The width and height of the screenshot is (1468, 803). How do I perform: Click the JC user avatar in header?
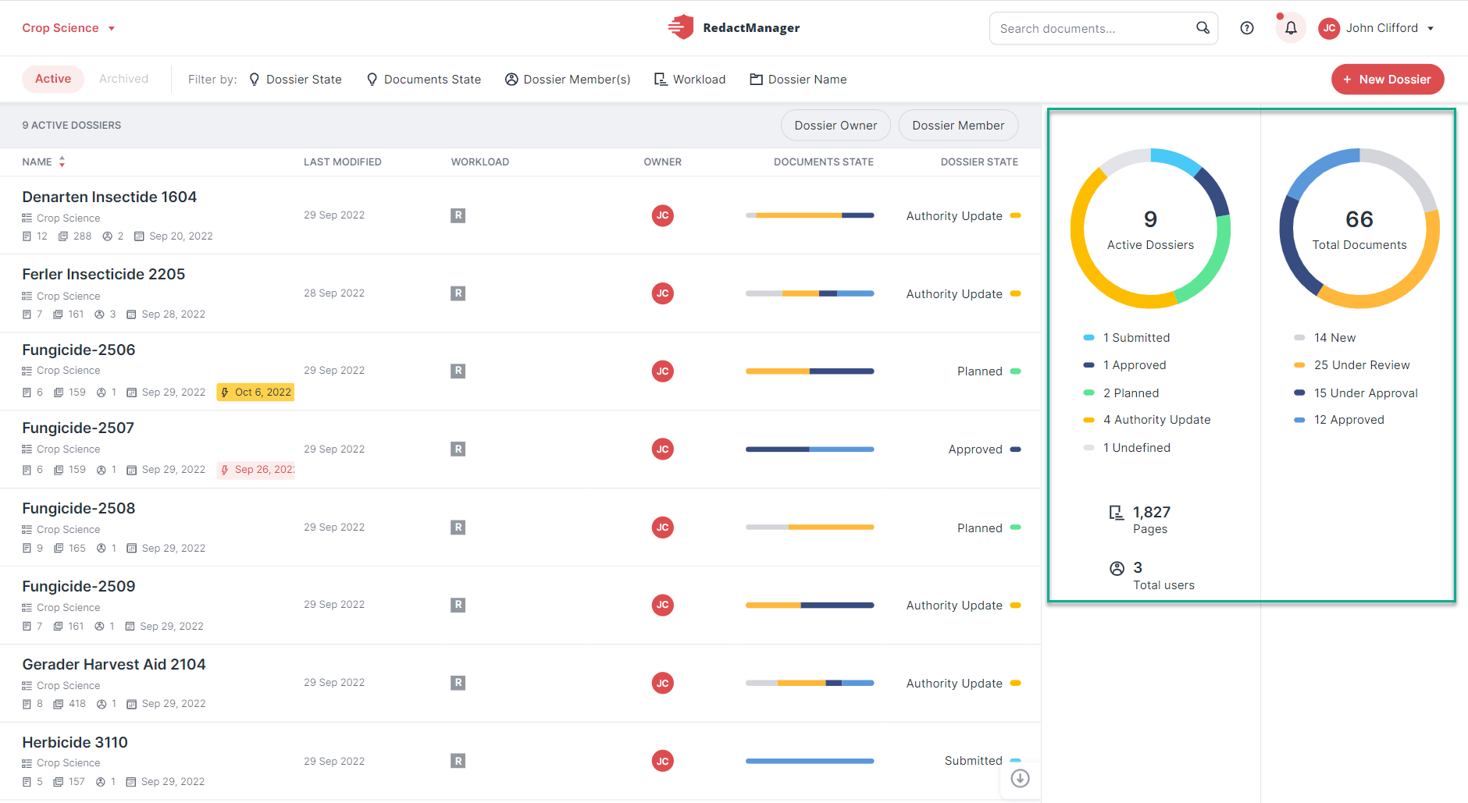point(1329,28)
